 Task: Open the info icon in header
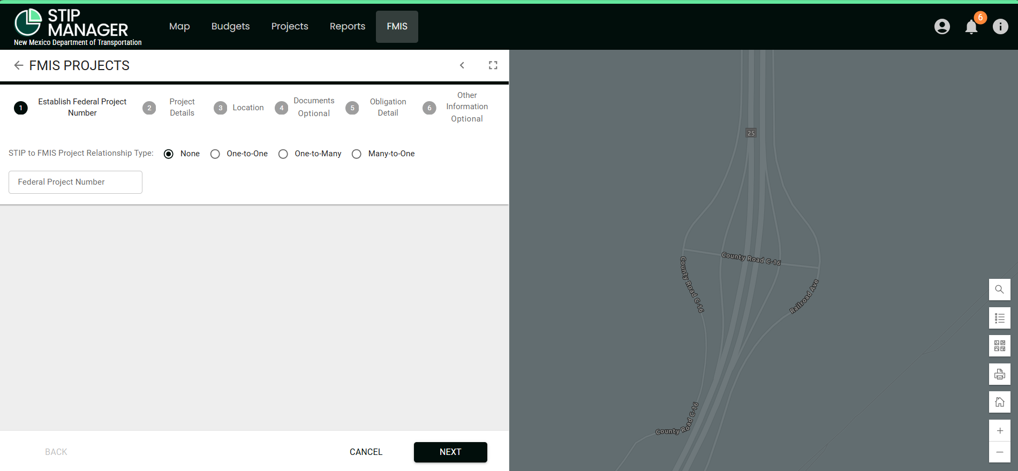tap(1000, 26)
